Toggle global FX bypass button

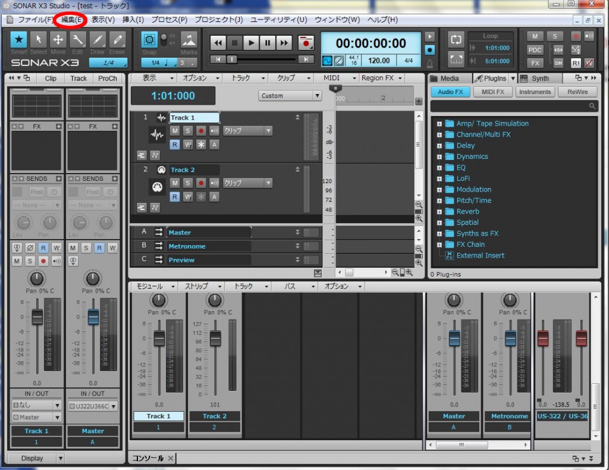(535, 63)
